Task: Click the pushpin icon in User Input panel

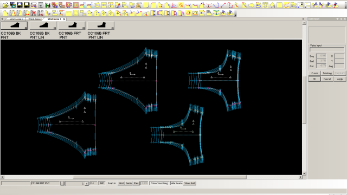Action: pyautogui.click(x=341, y=19)
